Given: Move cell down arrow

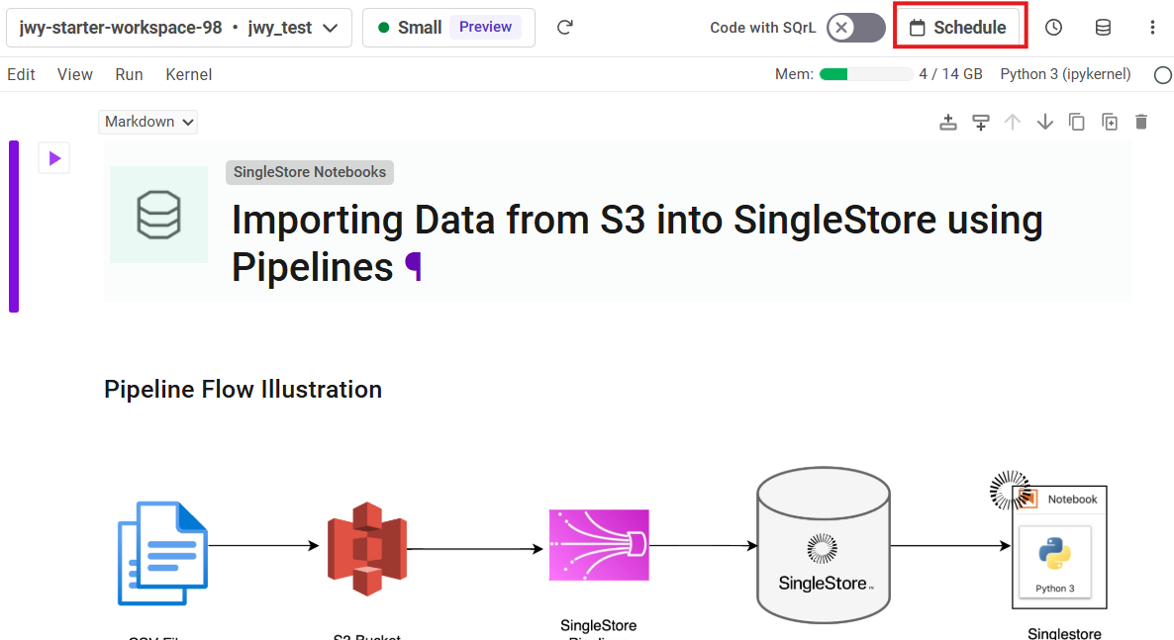Looking at the screenshot, I should pos(1045,122).
